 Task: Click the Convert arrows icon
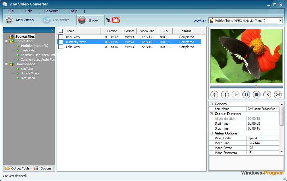(x=47, y=20)
